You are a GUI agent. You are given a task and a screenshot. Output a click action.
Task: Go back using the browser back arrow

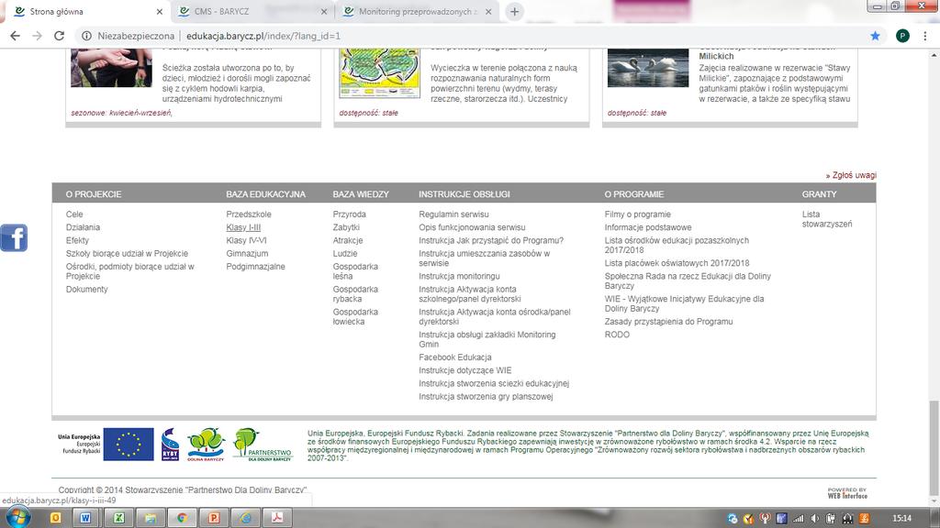15,36
